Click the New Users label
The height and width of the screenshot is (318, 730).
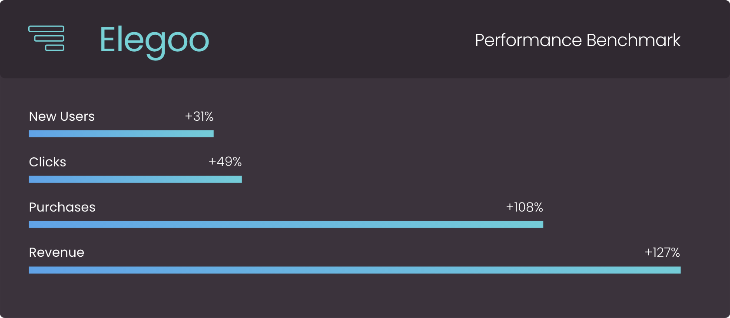[62, 116]
